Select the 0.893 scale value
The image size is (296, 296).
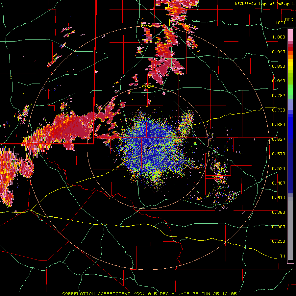pos(279,66)
